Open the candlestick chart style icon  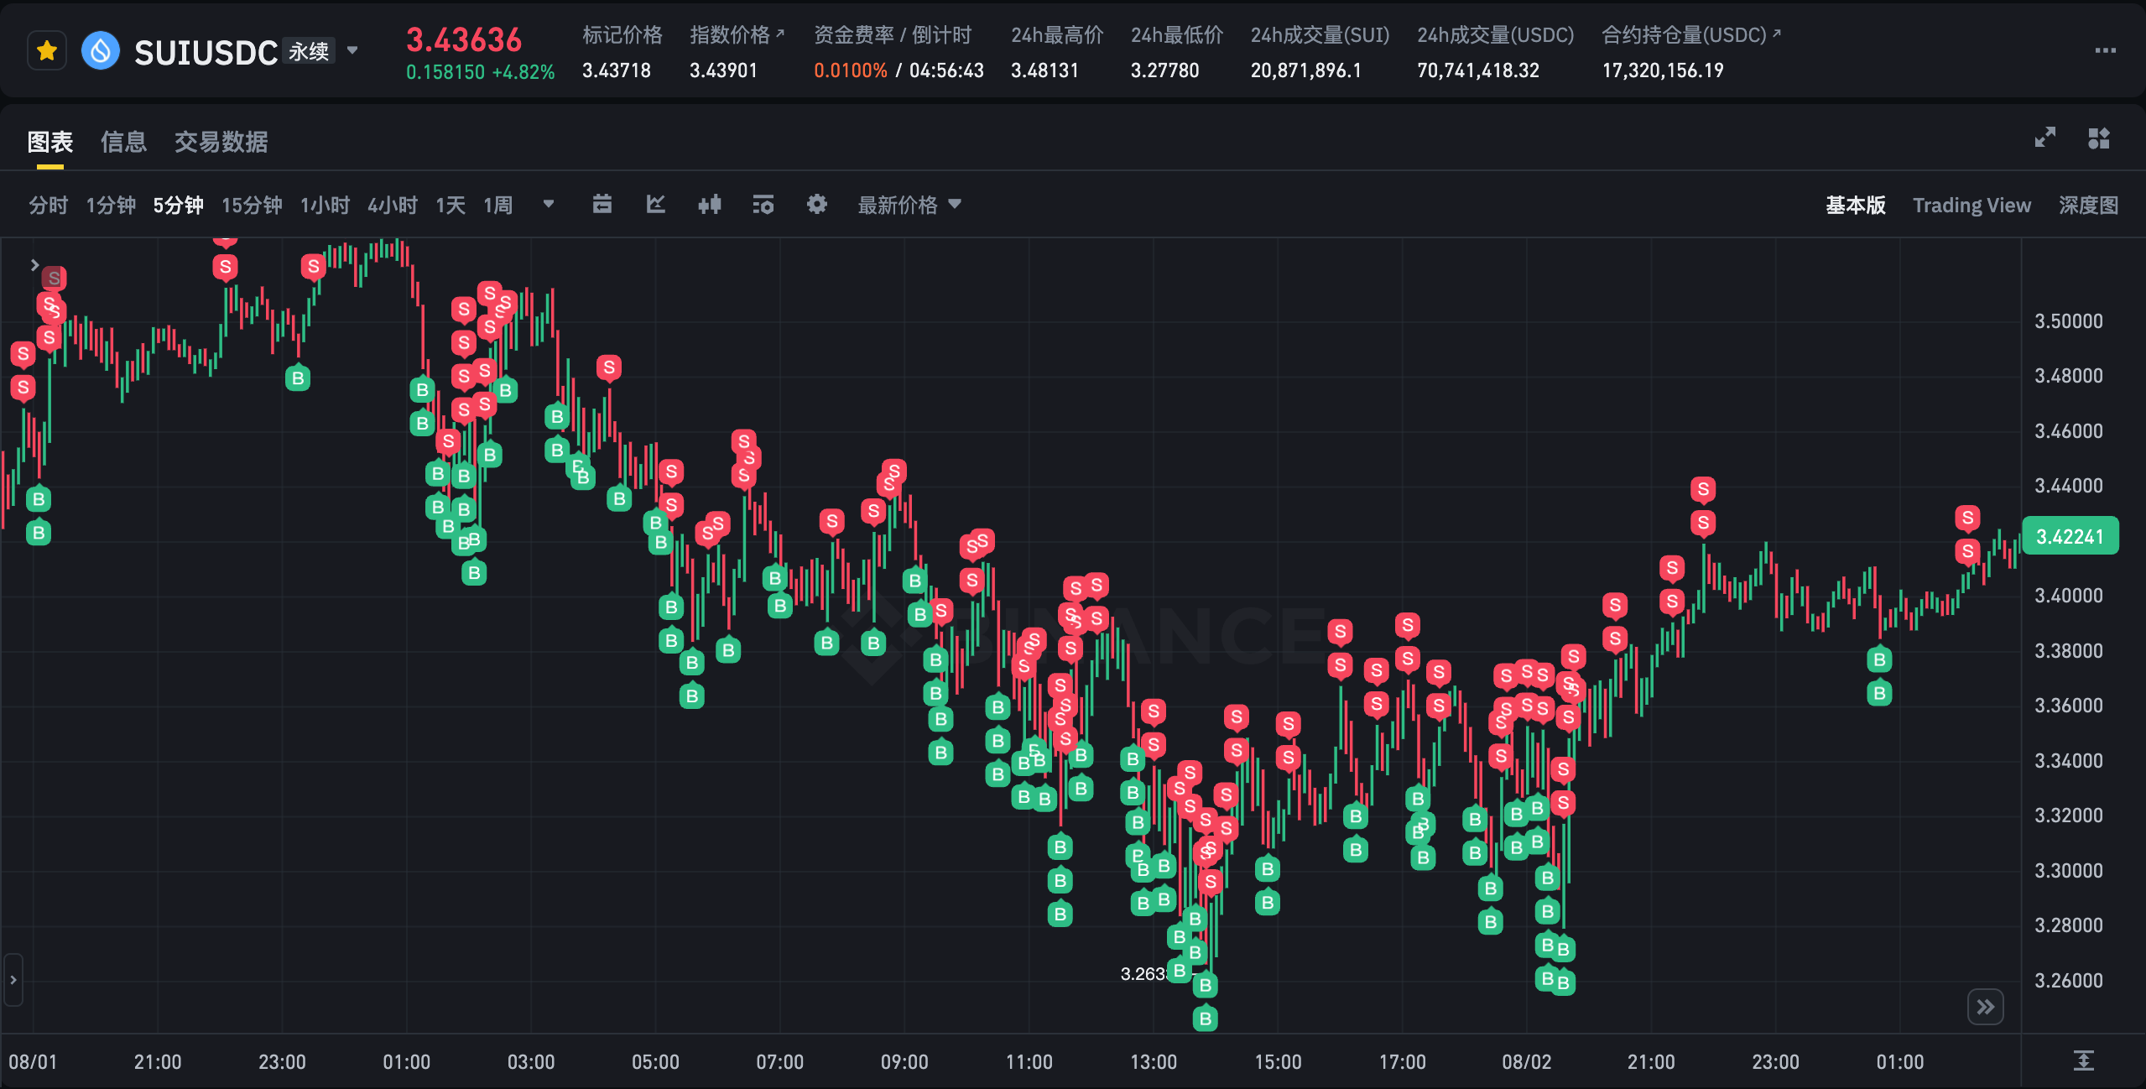pos(710,204)
